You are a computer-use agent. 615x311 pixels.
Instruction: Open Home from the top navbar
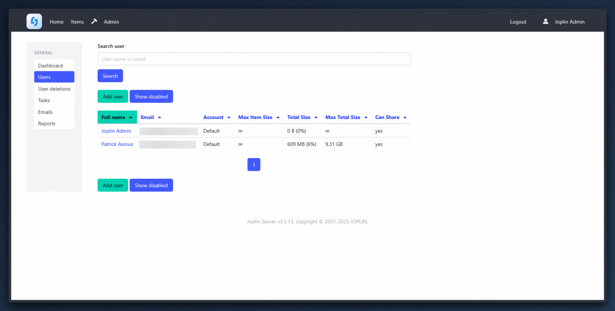(56, 22)
